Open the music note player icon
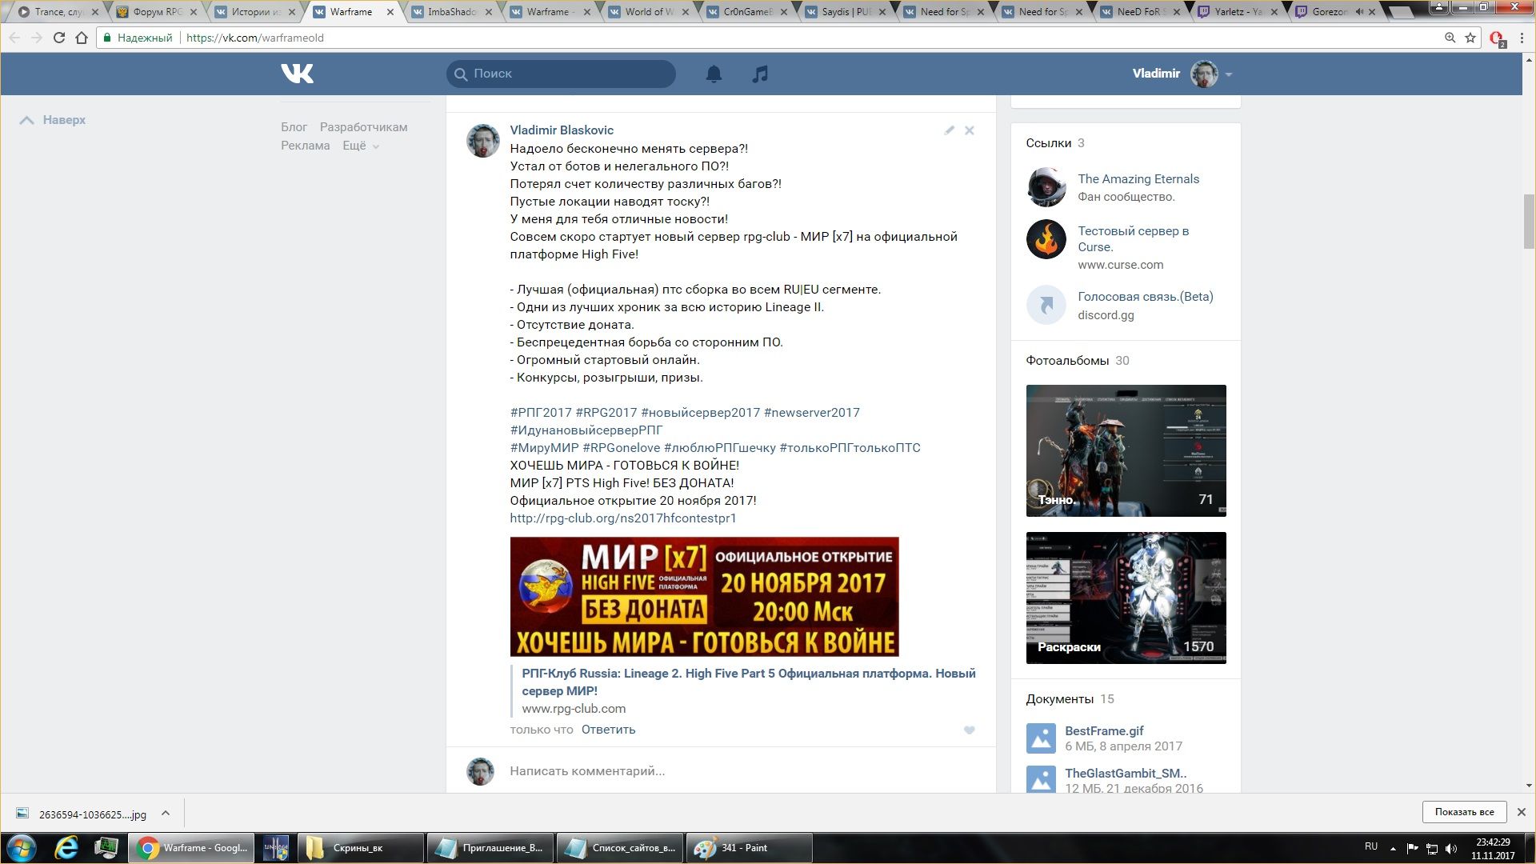The image size is (1536, 864). [x=760, y=74]
